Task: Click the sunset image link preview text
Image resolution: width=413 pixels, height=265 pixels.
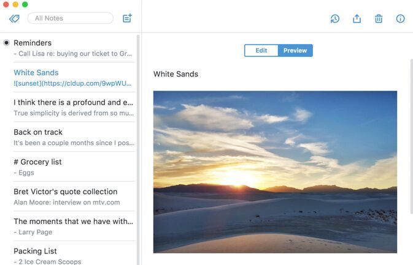Action: pyautogui.click(x=72, y=83)
